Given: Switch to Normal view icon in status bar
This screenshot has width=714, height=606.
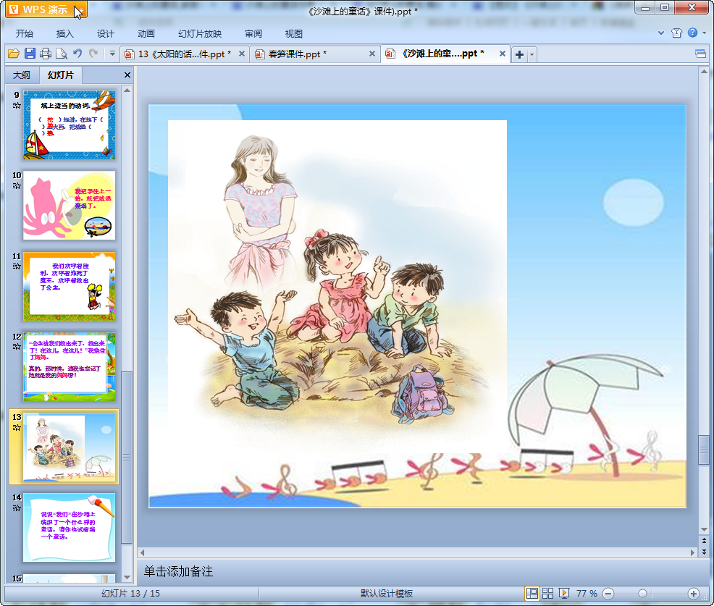Looking at the screenshot, I should pyautogui.click(x=532, y=593).
